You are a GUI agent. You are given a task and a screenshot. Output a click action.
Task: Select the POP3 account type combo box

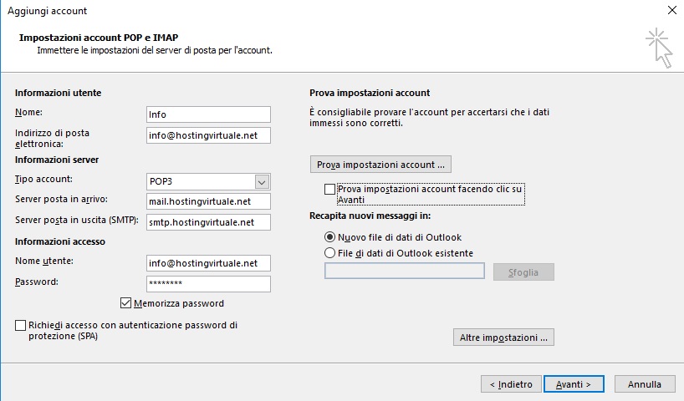(x=208, y=182)
